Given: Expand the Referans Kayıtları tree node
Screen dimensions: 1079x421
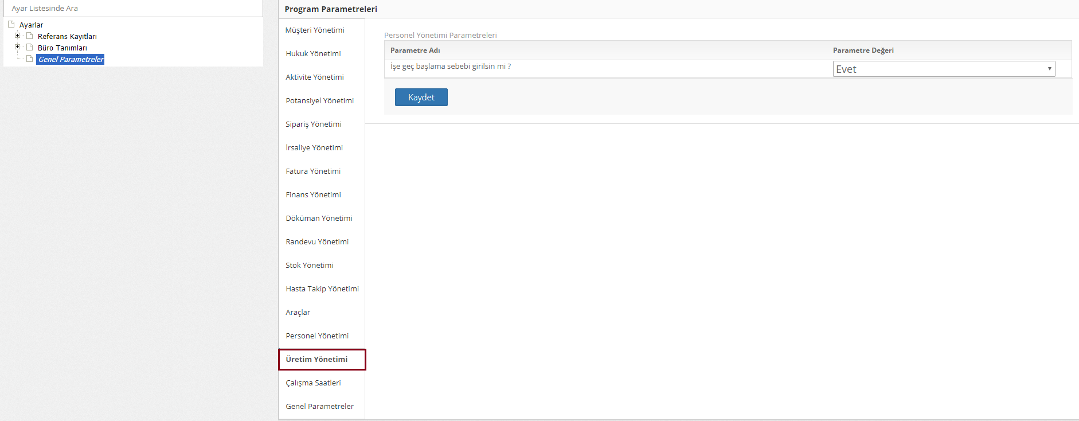Looking at the screenshot, I should pos(17,36).
